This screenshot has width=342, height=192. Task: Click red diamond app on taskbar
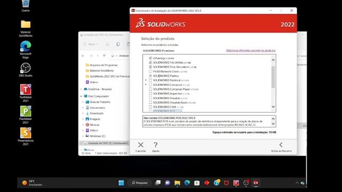coord(207,183)
